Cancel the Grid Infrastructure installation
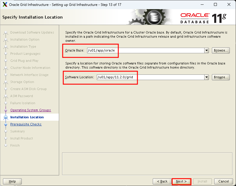The height and width of the screenshot is (186, 236). click(224, 182)
